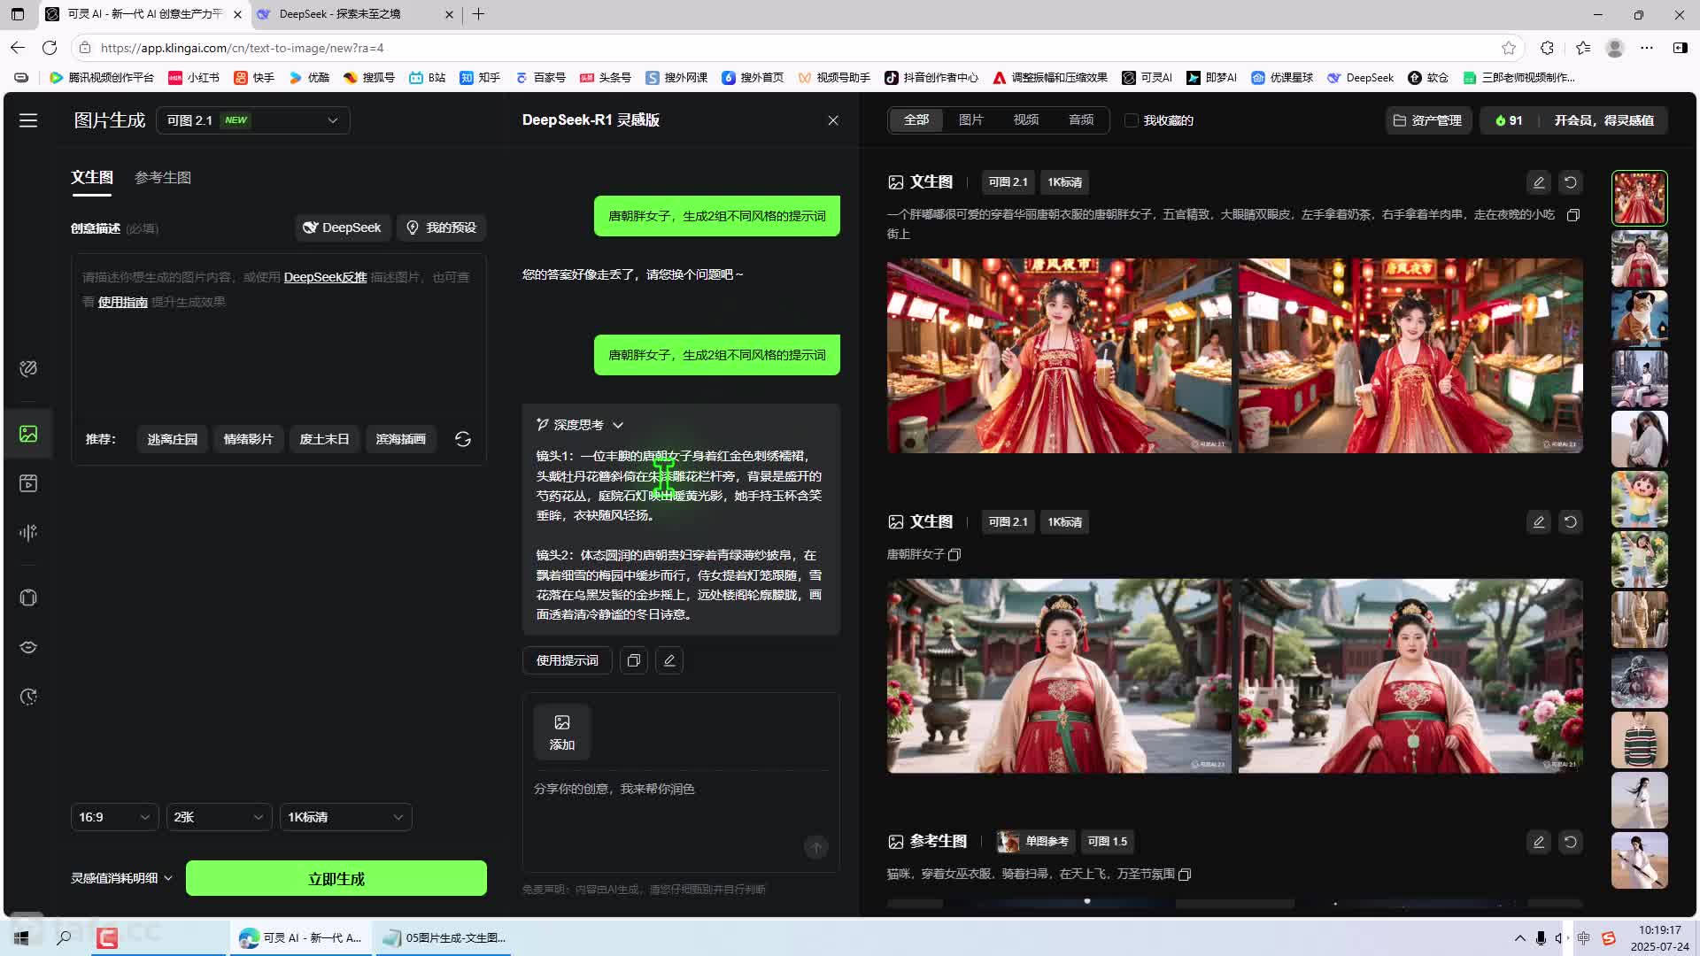The width and height of the screenshot is (1700, 956).
Task: Collapse the 深度思考 section
Action: coord(618,425)
